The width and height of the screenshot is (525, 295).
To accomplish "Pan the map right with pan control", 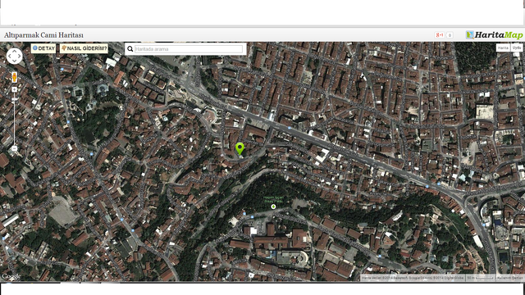I will (x=20, y=56).
